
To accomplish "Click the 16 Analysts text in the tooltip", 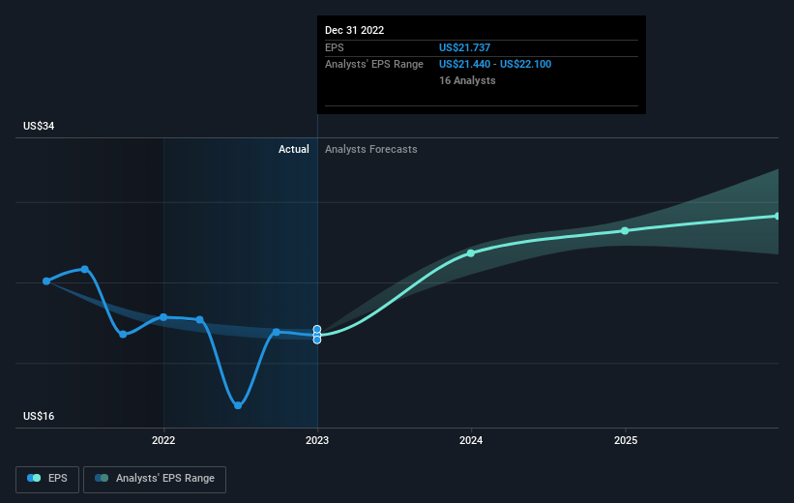I will tap(467, 80).
